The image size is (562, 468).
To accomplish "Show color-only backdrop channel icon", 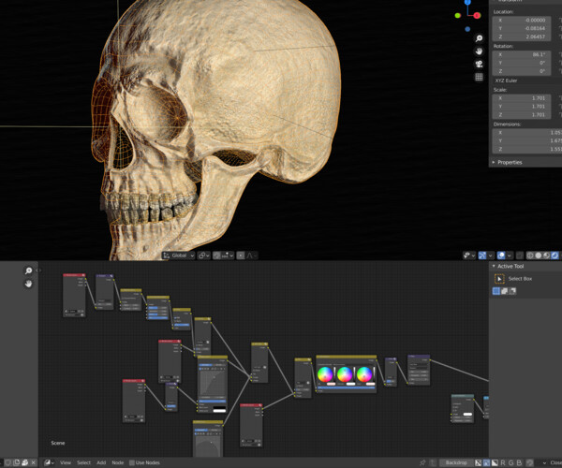I will point(486,462).
